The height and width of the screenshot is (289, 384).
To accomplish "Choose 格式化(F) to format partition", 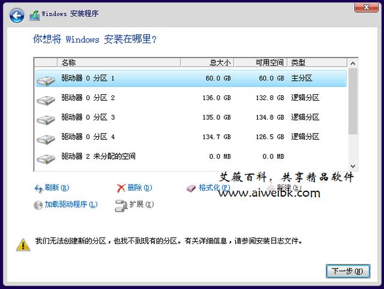I will pos(214,188).
